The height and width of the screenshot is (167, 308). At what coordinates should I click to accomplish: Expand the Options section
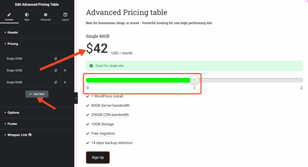coord(13,113)
